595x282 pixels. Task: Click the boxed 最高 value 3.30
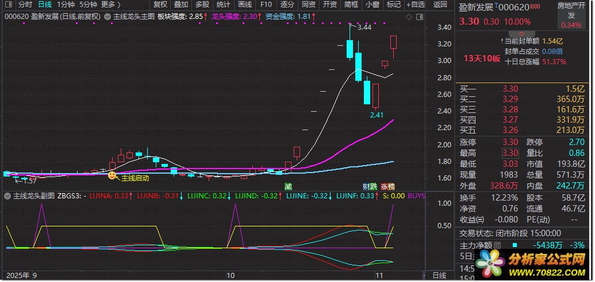pyautogui.click(x=510, y=153)
